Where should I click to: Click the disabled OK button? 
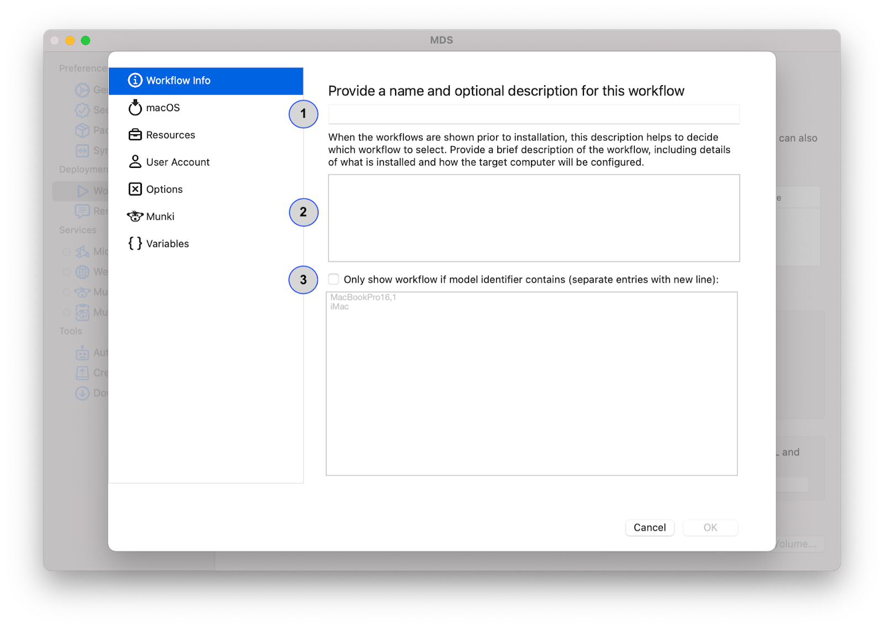pyautogui.click(x=710, y=527)
